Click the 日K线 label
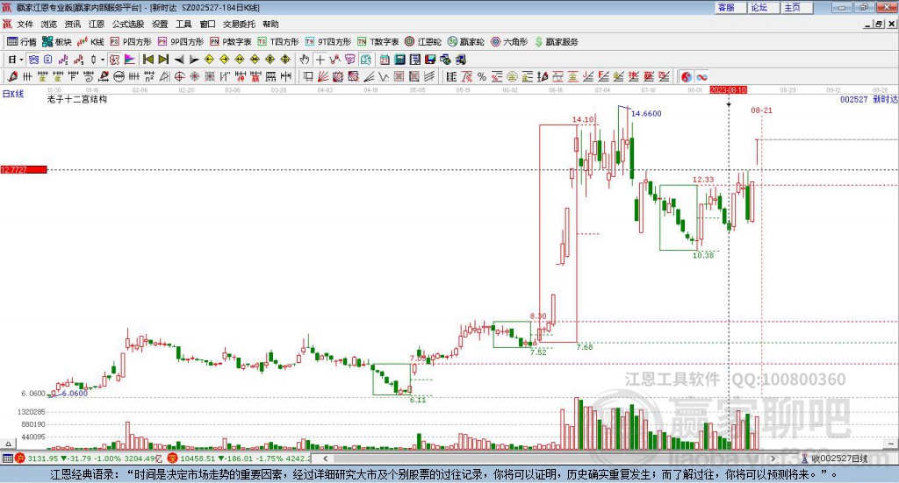Screen dimensions: 899x483 pyautogui.click(x=13, y=94)
